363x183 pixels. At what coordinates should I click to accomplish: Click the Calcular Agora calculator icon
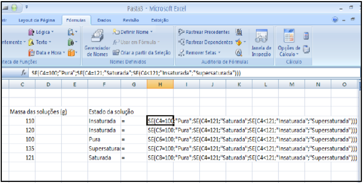pos(306,35)
